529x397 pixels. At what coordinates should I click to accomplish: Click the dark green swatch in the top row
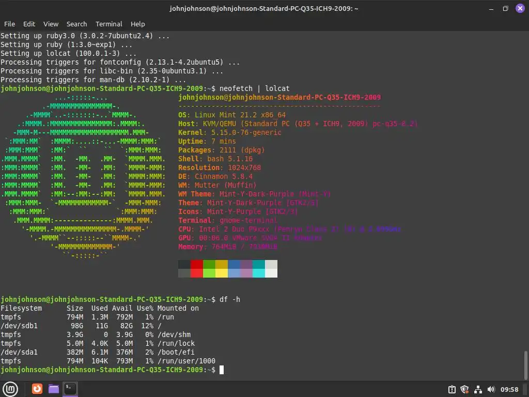209,264
